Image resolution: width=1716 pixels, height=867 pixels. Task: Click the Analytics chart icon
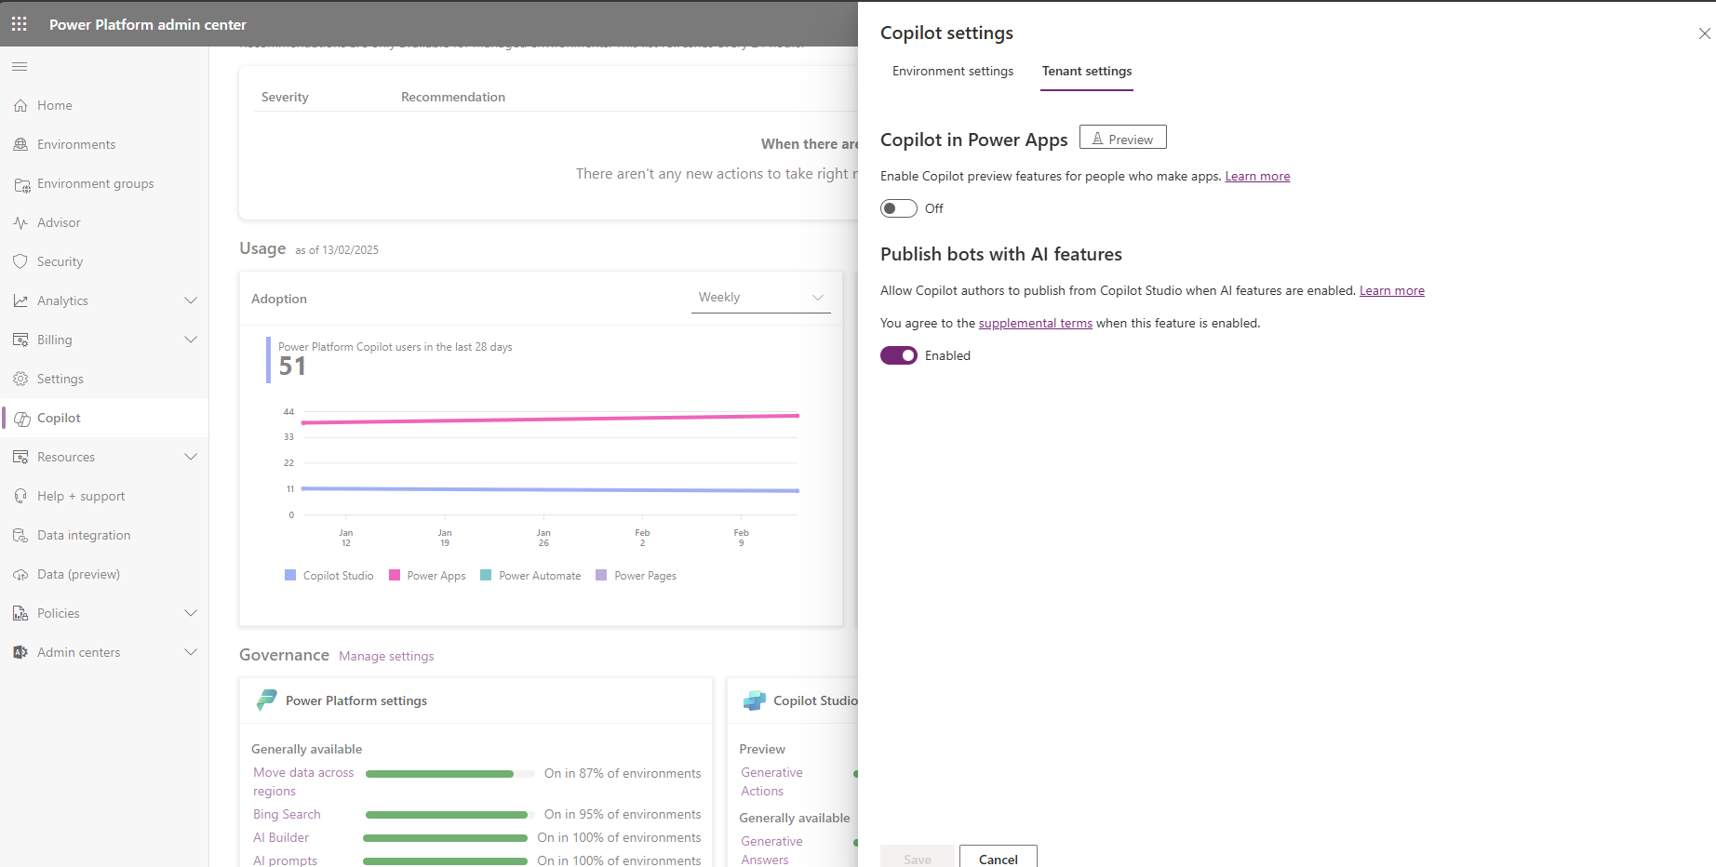tap(20, 300)
